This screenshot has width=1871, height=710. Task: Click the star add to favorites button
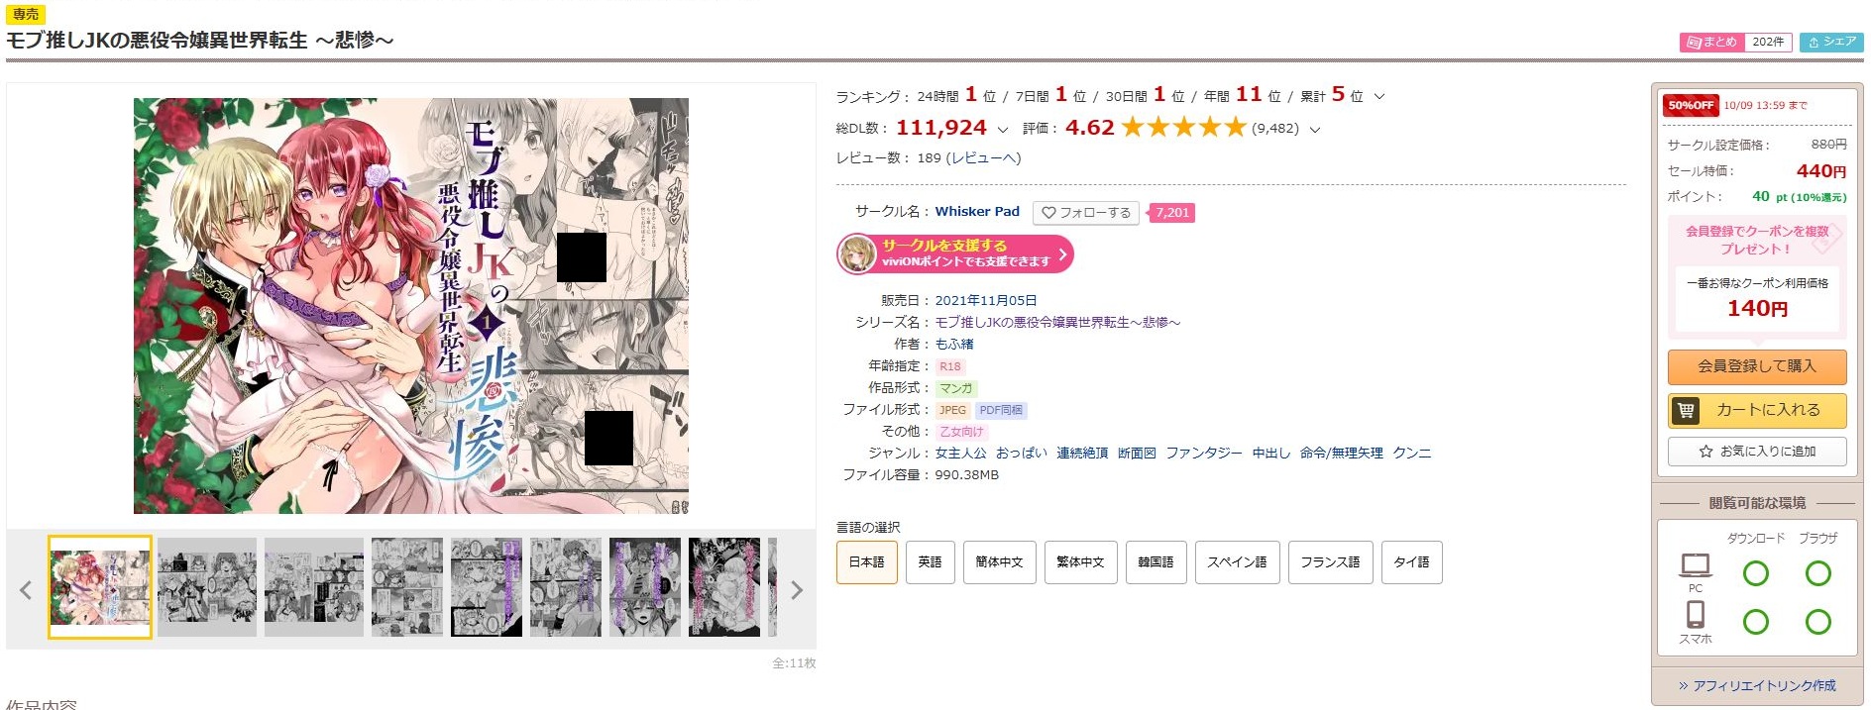1757,452
